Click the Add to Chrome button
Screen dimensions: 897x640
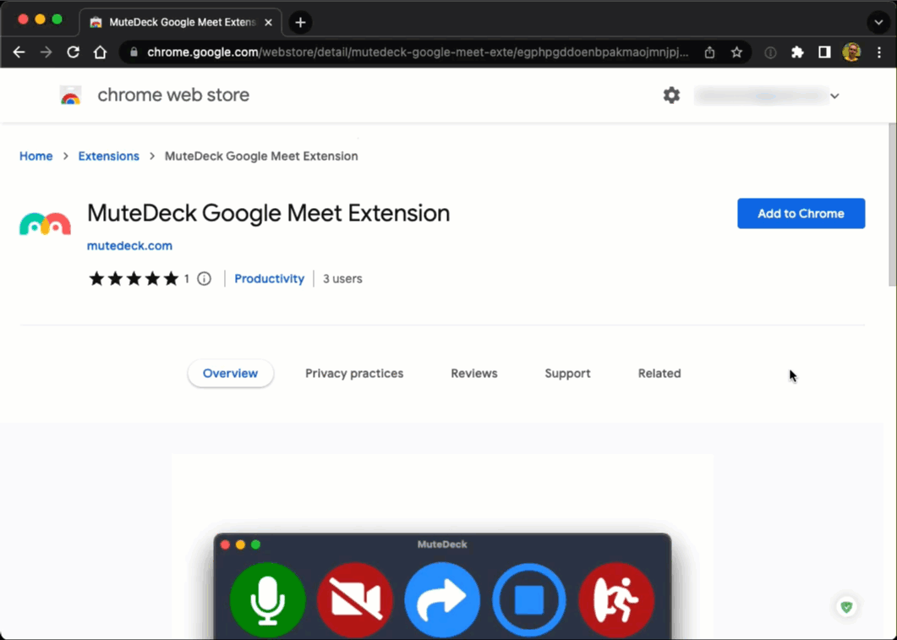point(801,213)
